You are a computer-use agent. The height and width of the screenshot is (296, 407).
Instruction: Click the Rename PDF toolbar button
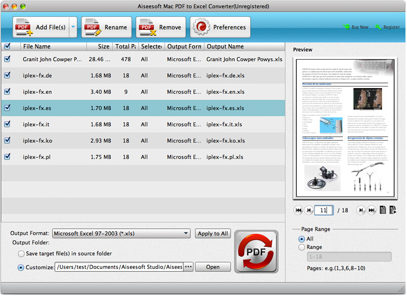(x=106, y=27)
